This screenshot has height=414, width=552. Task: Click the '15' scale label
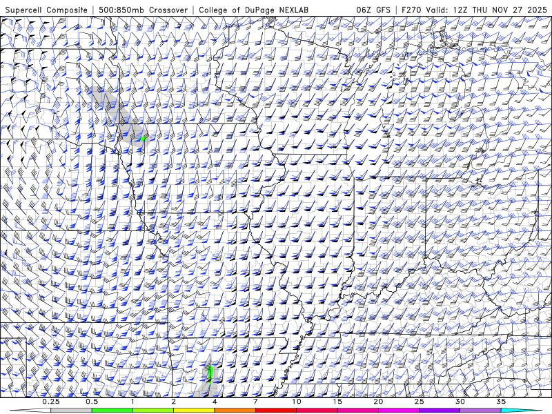pyautogui.click(x=337, y=402)
